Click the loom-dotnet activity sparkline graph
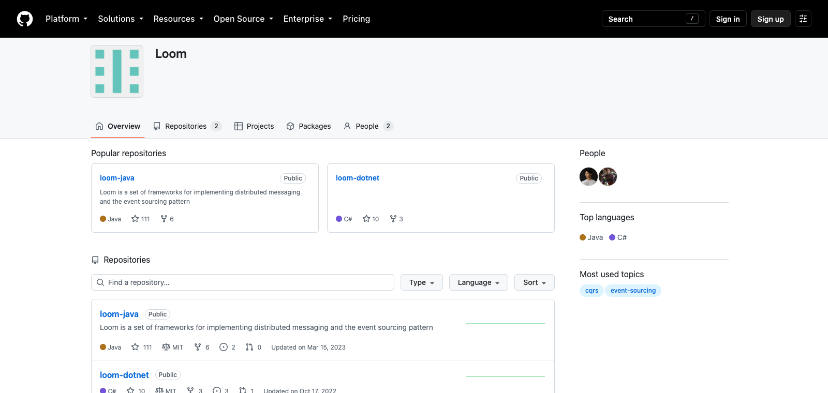Screen dimensions: 828x393 506,376
